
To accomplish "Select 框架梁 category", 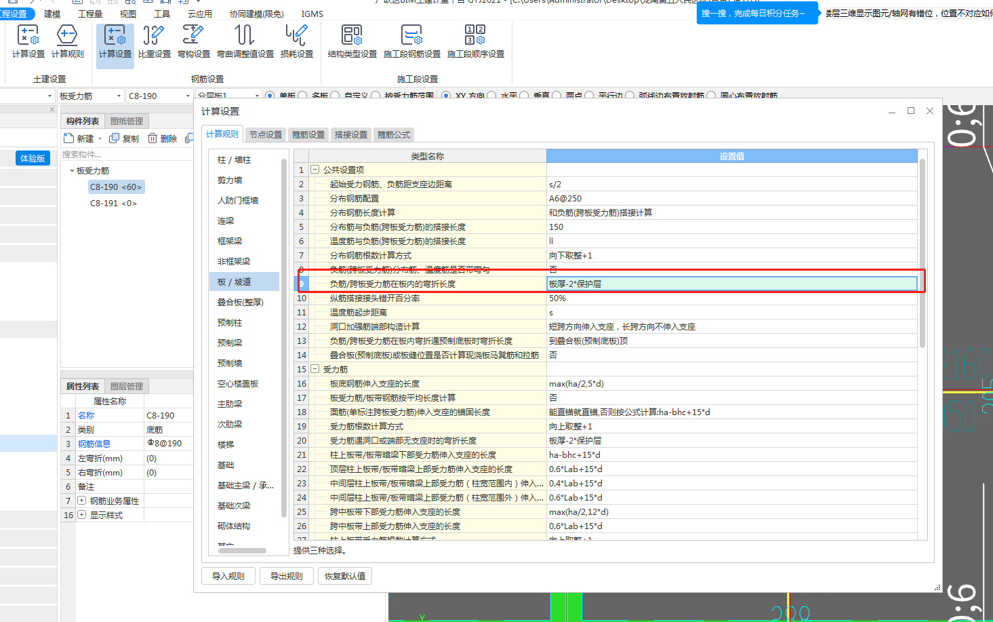I will pos(230,241).
